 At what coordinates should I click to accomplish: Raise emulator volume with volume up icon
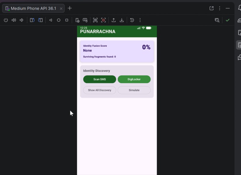tap(14, 20)
